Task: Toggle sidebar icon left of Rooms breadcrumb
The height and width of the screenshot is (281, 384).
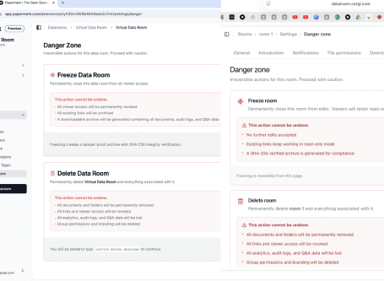Action: pyautogui.click(x=227, y=35)
